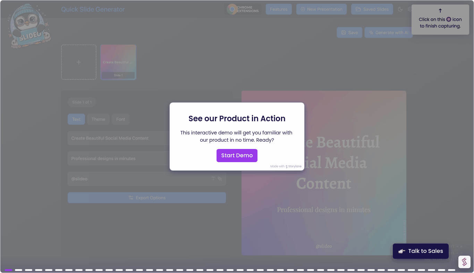
Task: Generate slides with AI
Action: point(388,33)
